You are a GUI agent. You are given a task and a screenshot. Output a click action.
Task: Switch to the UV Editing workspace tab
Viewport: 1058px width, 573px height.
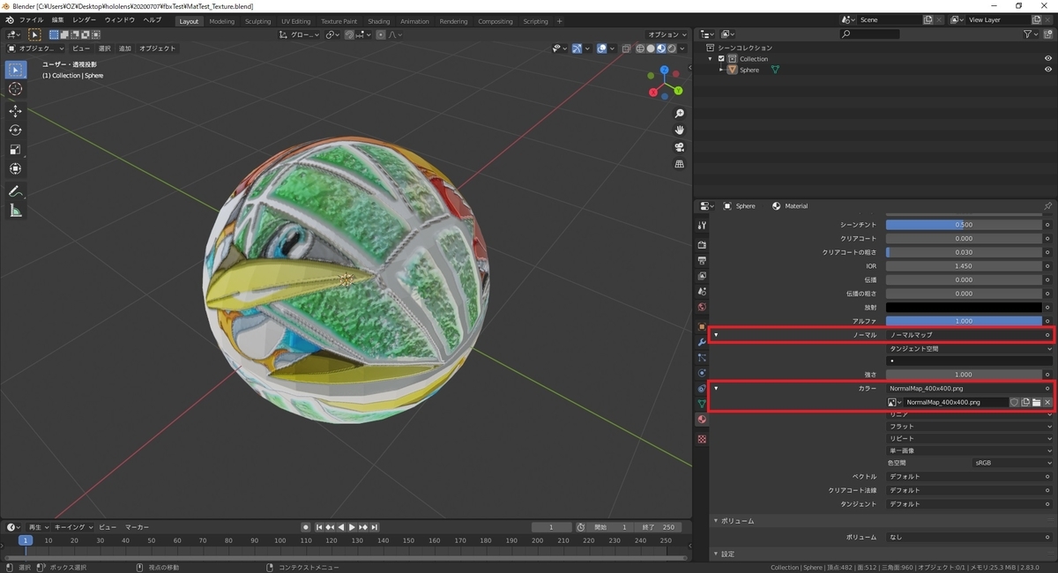(x=295, y=21)
